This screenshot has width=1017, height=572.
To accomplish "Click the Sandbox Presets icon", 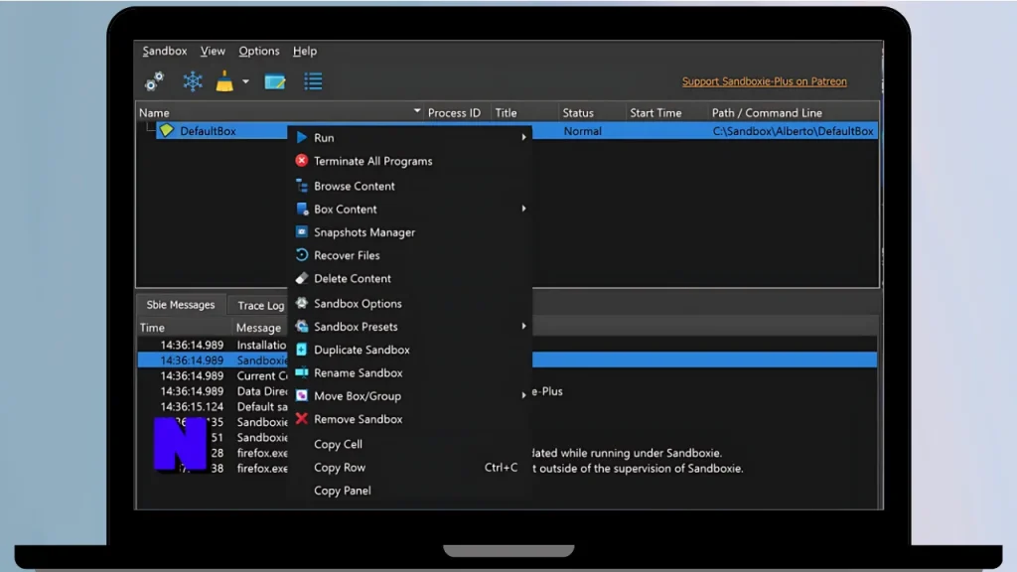I will pos(302,326).
